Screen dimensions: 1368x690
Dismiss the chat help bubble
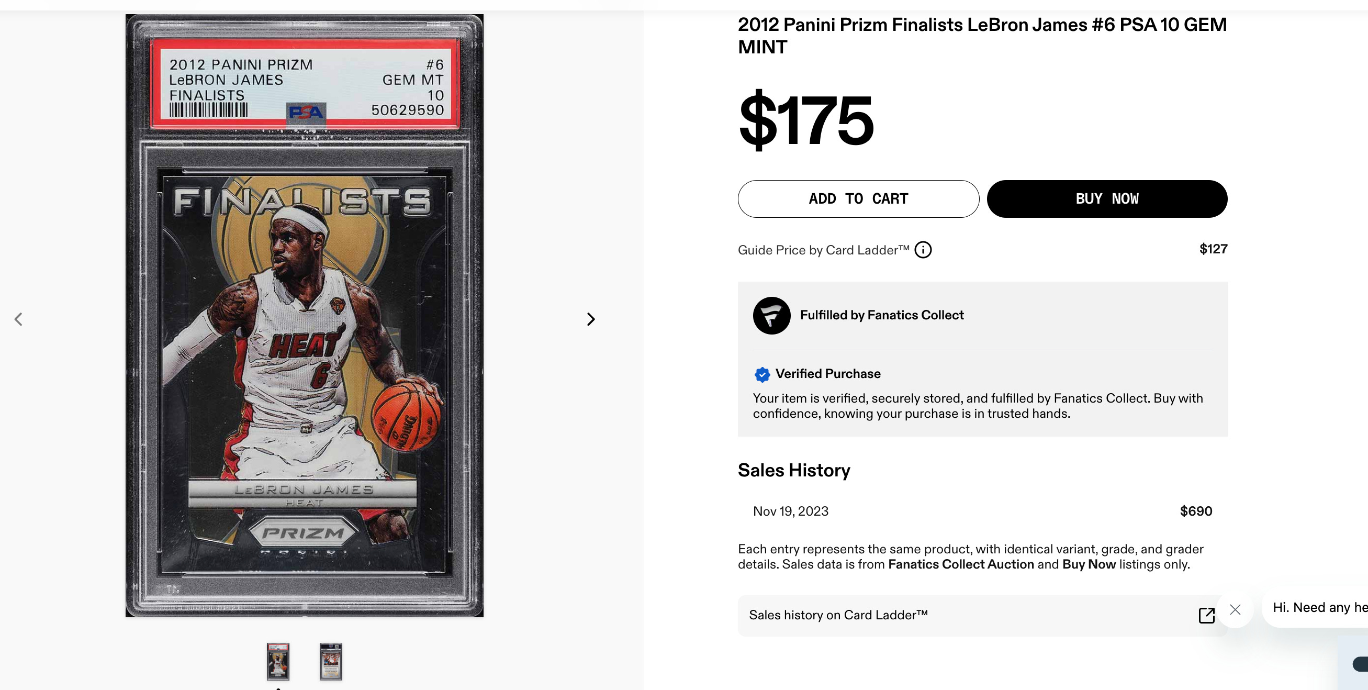click(x=1235, y=609)
